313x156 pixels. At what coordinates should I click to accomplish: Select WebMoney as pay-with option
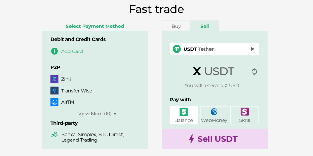coord(214,115)
